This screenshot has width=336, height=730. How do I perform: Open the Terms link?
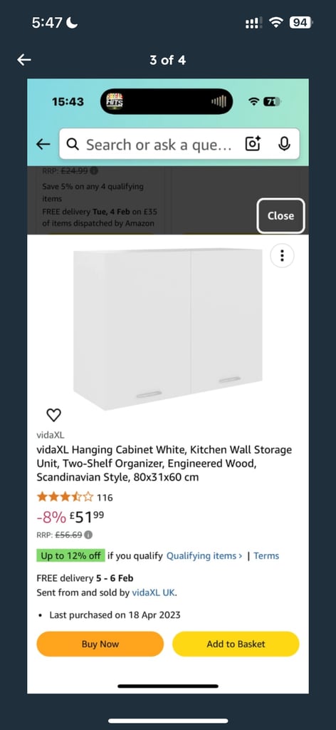[x=266, y=555]
